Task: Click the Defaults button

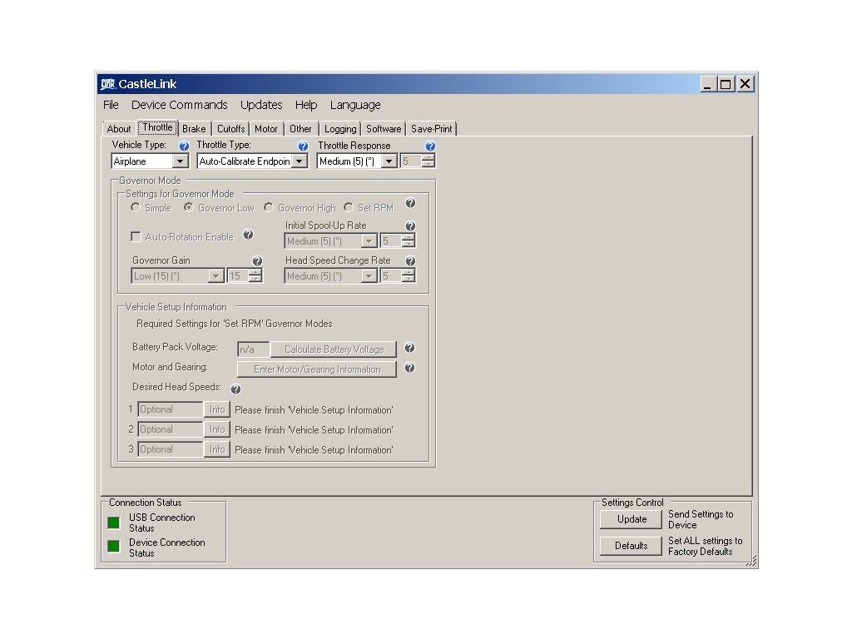Action: pyautogui.click(x=632, y=546)
